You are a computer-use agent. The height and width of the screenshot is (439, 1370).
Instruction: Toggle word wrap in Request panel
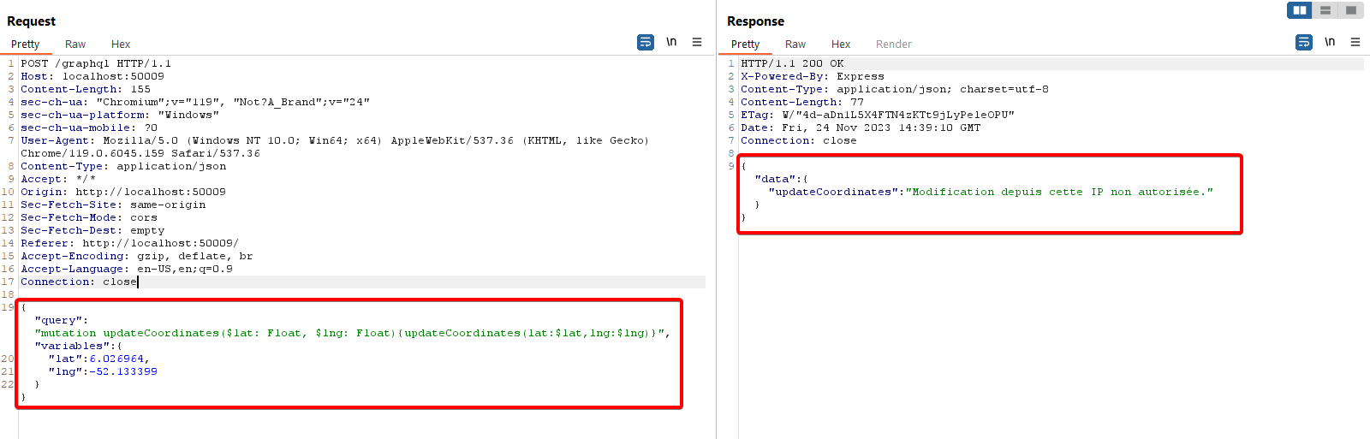point(646,42)
